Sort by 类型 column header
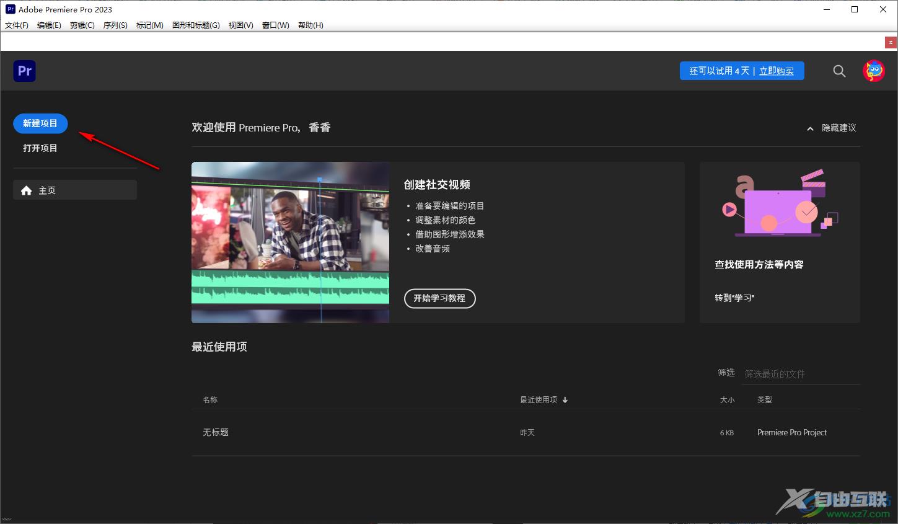Screen dimensions: 898x524 pyautogui.click(x=765, y=400)
